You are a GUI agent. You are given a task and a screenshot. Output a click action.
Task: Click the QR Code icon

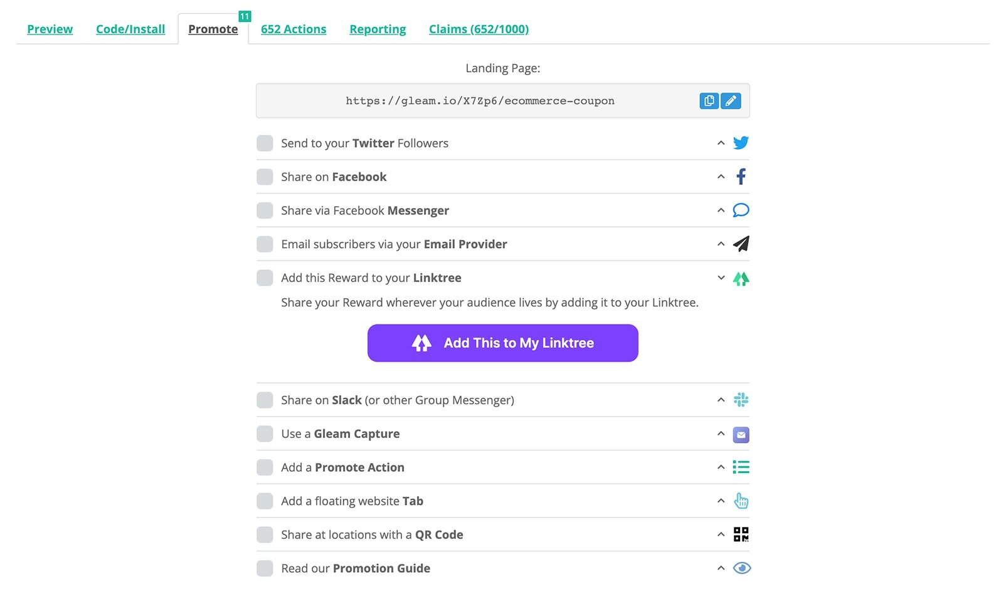click(741, 534)
